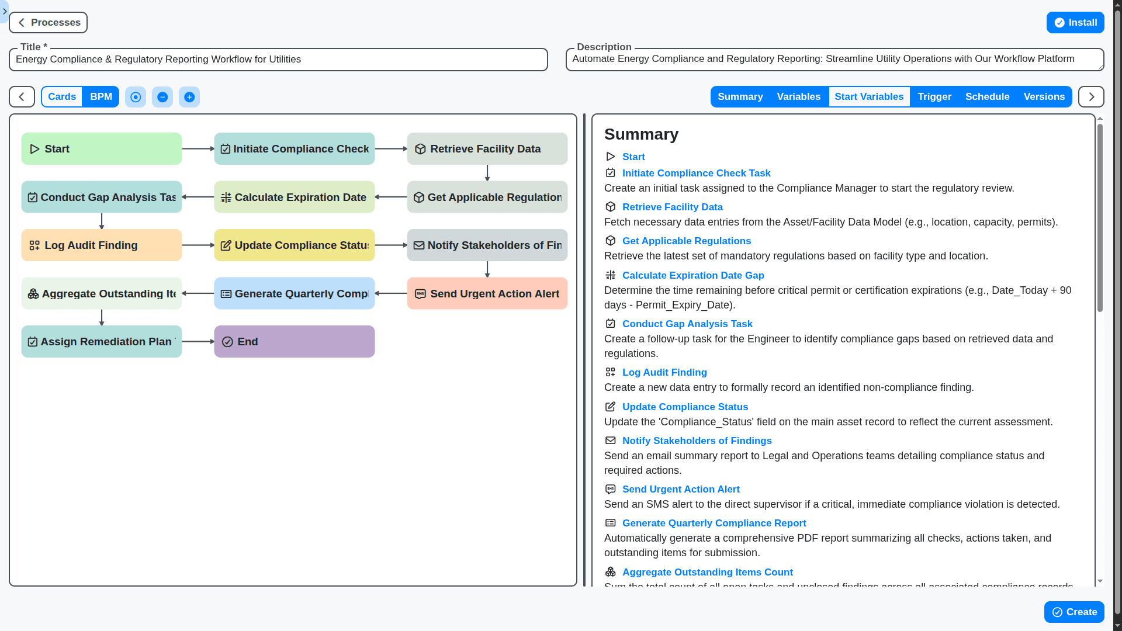Select the zoom-out minus icon

tap(162, 96)
